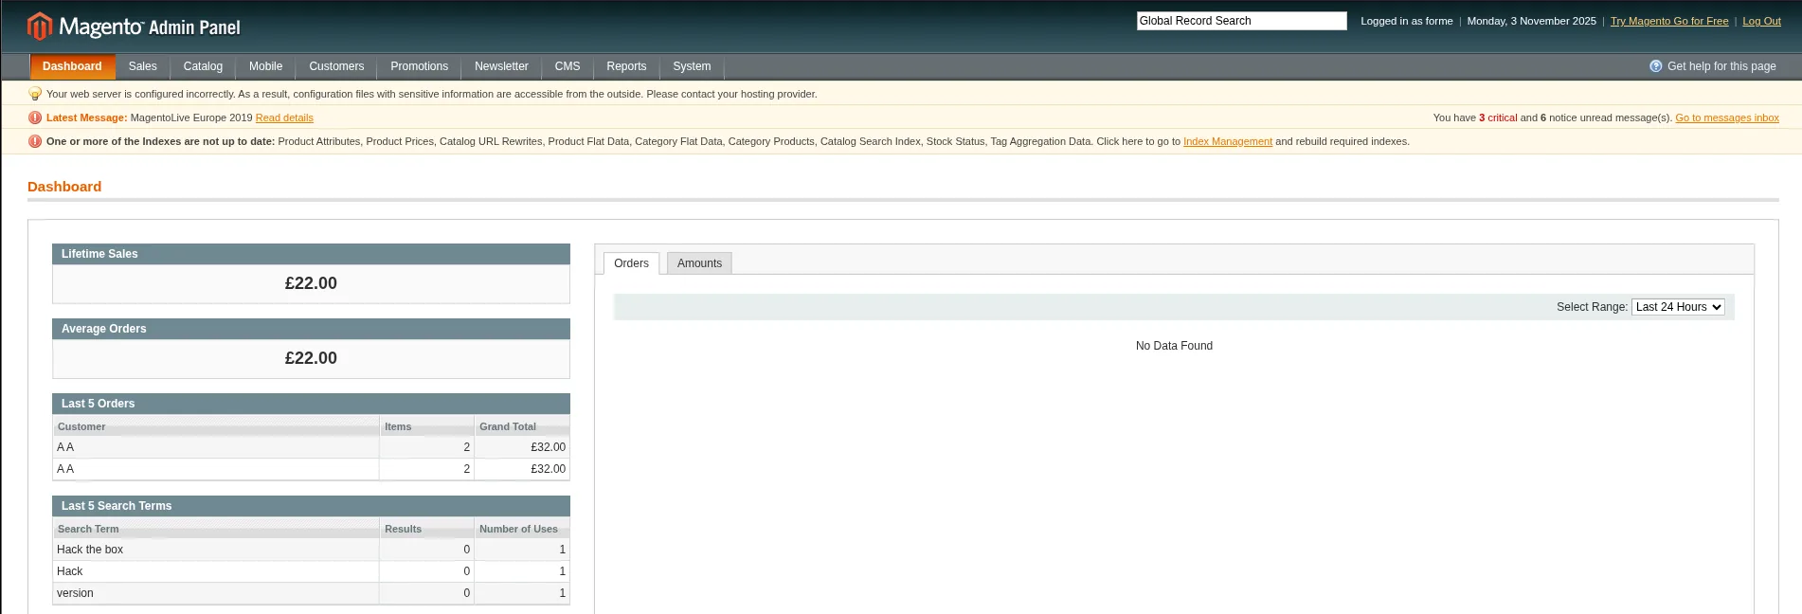Open the Reports menu
This screenshot has width=1802, height=614.
[626, 66]
